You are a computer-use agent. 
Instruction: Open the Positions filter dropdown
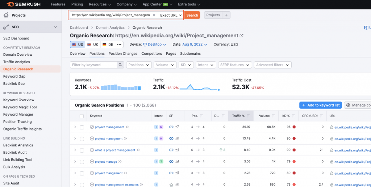[x=139, y=65]
